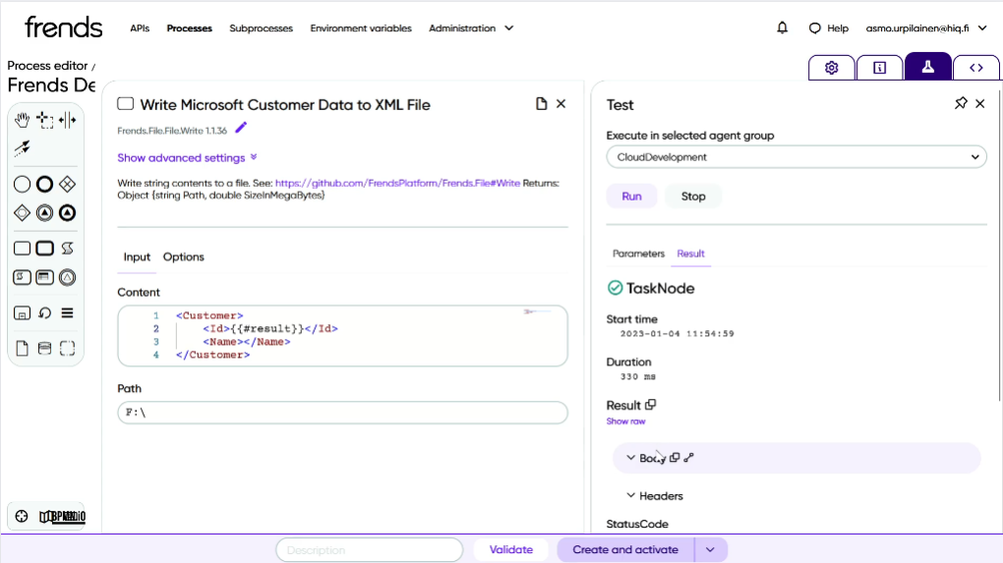The image size is (1003, 563).
Task: Pick the data store cylinder shape
Action: pyautogui.click(x=45, y=348)
